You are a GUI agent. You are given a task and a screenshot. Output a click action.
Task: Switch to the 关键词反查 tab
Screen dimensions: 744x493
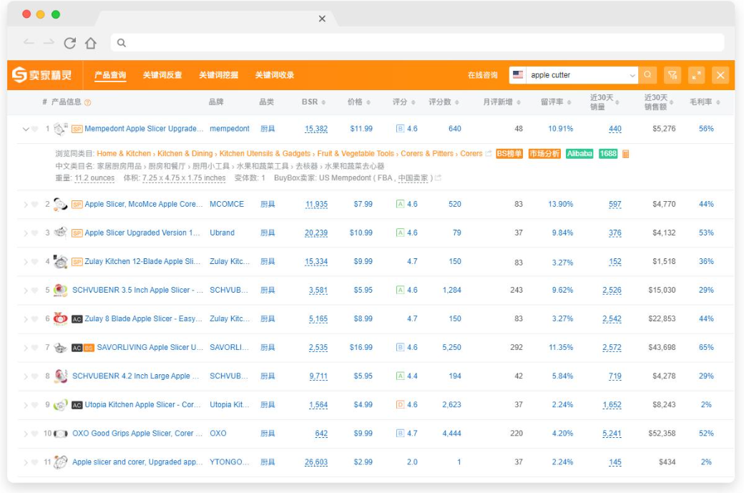tap(162, 75)
